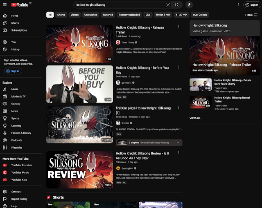Start voice search with microphone
This screenshot has width=262, height=208.
[189, 5]
